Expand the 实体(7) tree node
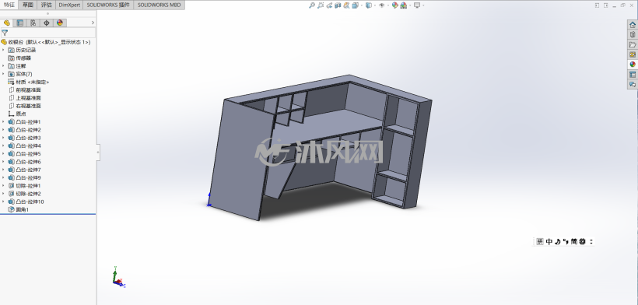The image size is (638, 305). tap(3, 74)
